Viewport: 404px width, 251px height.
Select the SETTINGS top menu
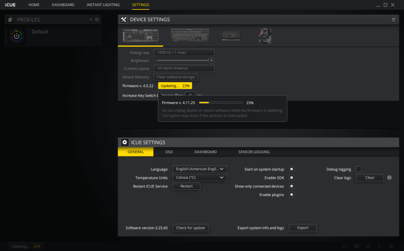(140, 5)
